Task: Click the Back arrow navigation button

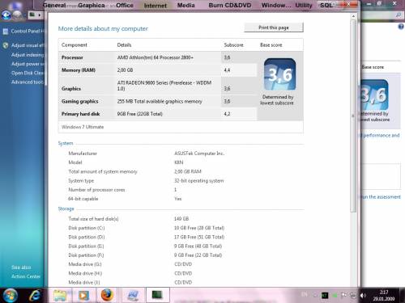Action: coord(6,15)
